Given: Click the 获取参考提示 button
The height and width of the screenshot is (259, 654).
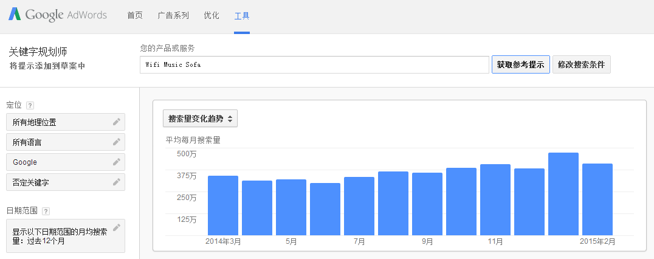Looking at the screenshot, I should 520,64.
